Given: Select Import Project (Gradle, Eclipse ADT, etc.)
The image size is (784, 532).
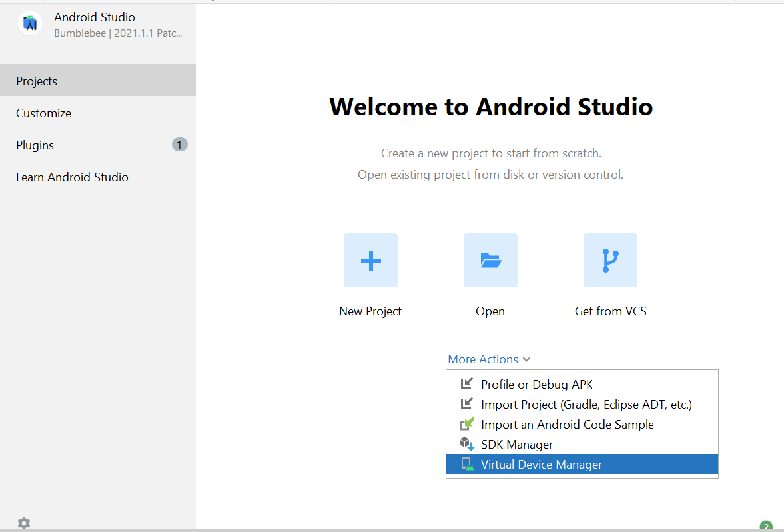Looking at the screenshot, I should [x=586, y=404].
